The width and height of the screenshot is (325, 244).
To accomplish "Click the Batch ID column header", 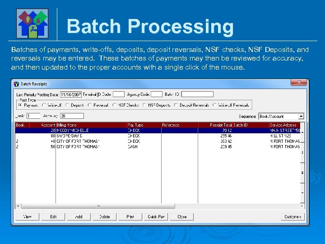I will [x=251, y=125].
